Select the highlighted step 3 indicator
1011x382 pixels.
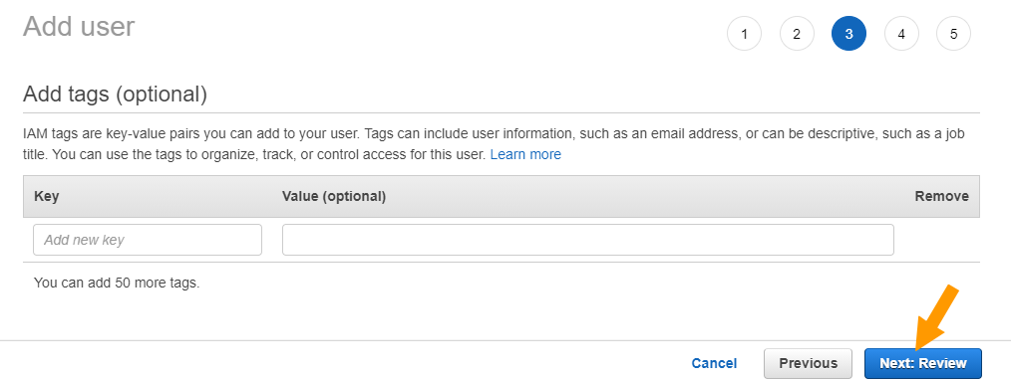click(x=848, y=34)
